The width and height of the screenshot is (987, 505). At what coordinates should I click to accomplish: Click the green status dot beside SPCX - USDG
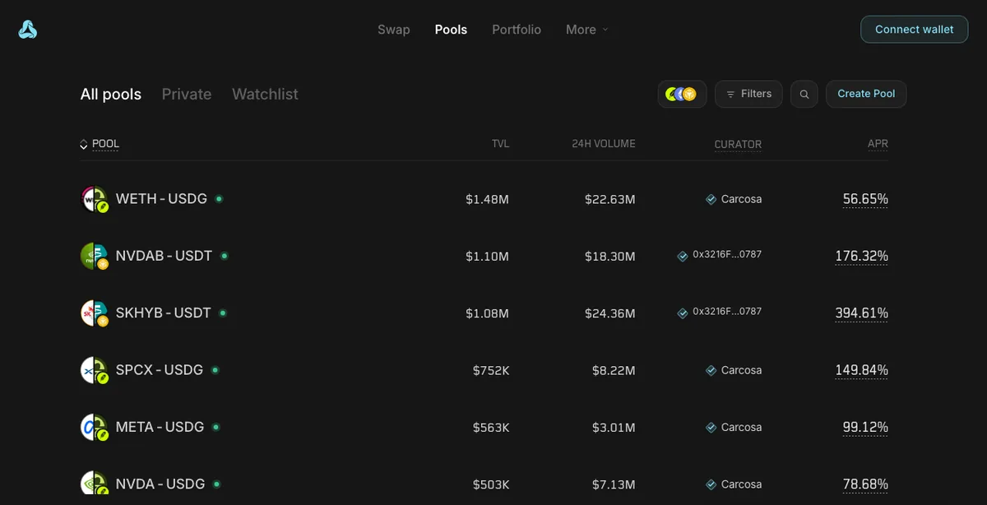point(215,370)
